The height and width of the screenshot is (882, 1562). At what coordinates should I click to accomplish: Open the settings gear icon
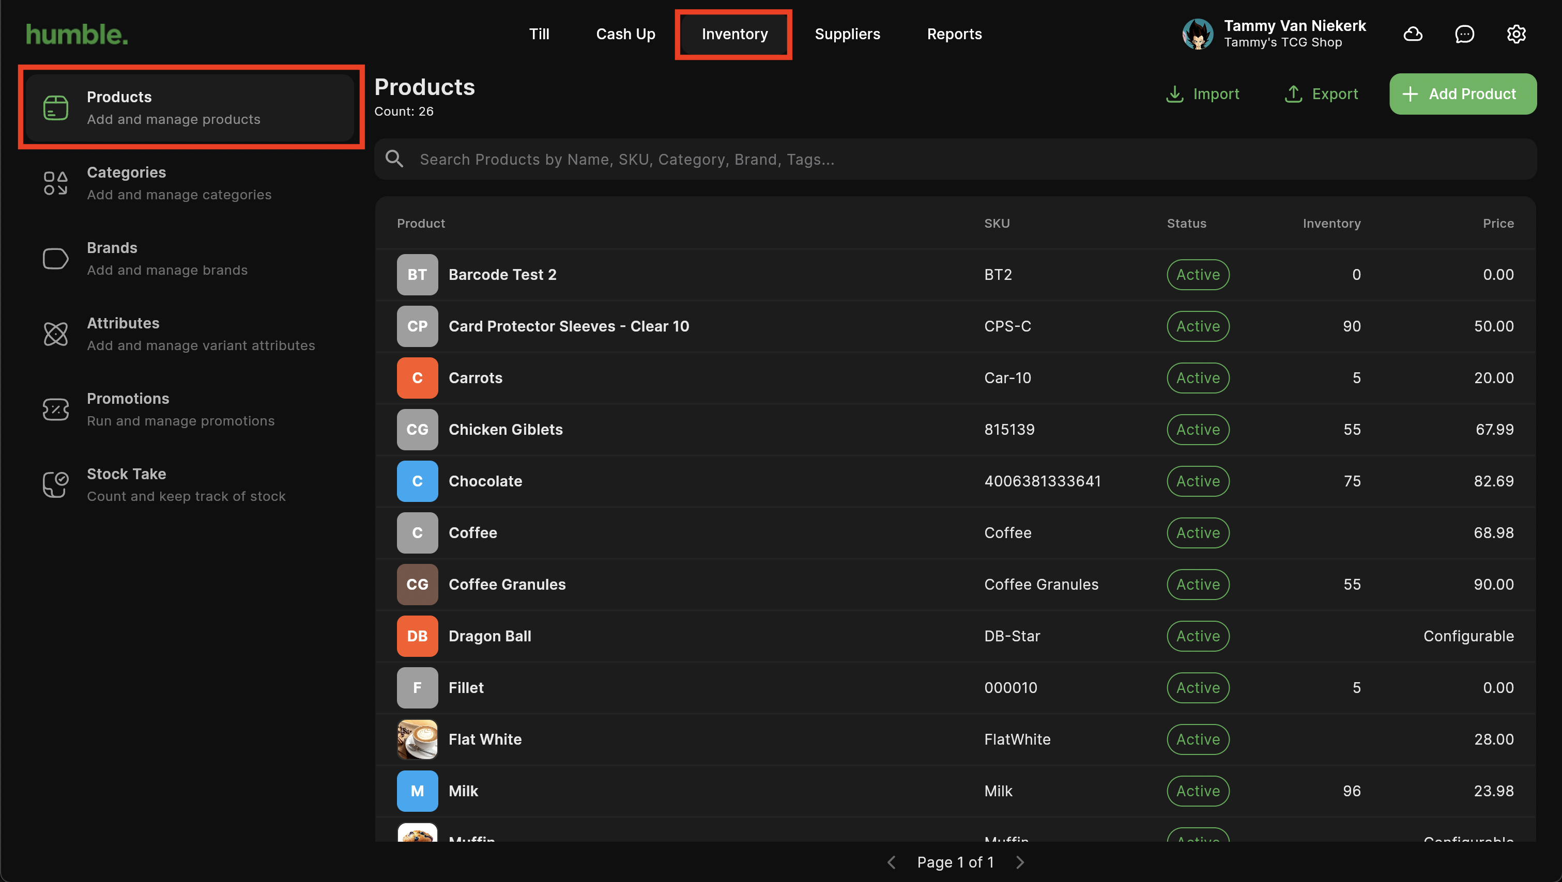pyautogui.click(x=1516, y=34)
